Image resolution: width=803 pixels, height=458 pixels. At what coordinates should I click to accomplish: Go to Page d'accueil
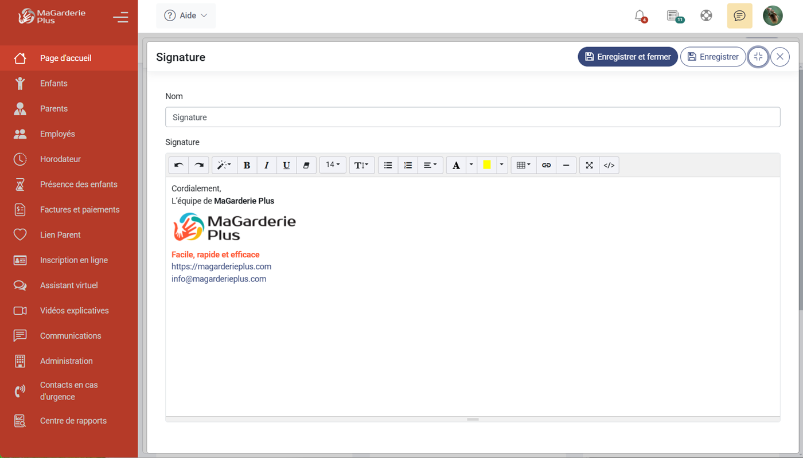coord(69,58)
